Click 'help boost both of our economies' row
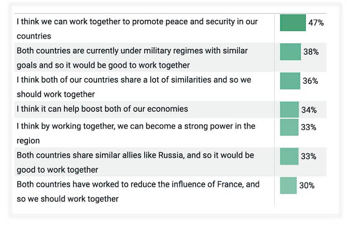The width and height of the screenshot is (347, 226). pyautogui.click(x=170, y=109)
